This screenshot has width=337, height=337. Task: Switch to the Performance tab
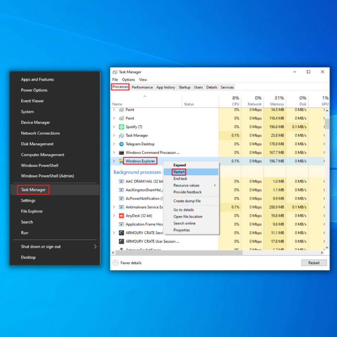(142, 87)
